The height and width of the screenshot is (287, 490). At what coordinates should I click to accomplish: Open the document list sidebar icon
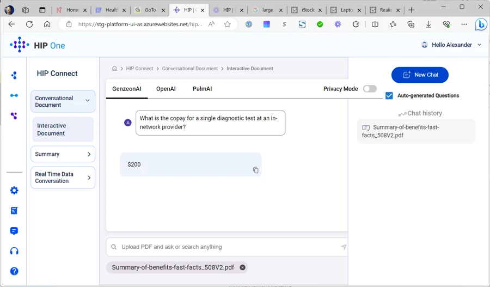point(14,211)
